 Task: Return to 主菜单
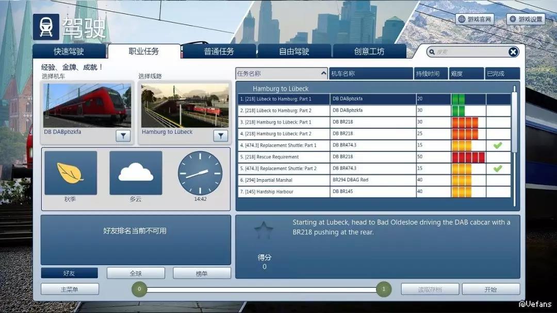pyautogui.click(x=70, y=289)
